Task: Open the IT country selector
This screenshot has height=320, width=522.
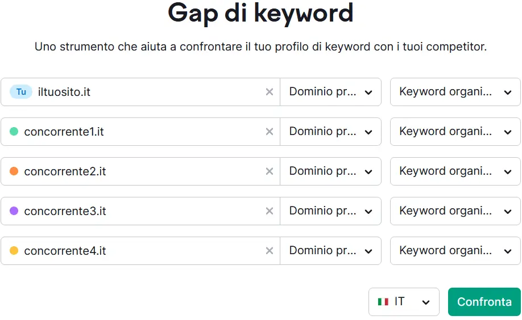Action: click(404, 302)
